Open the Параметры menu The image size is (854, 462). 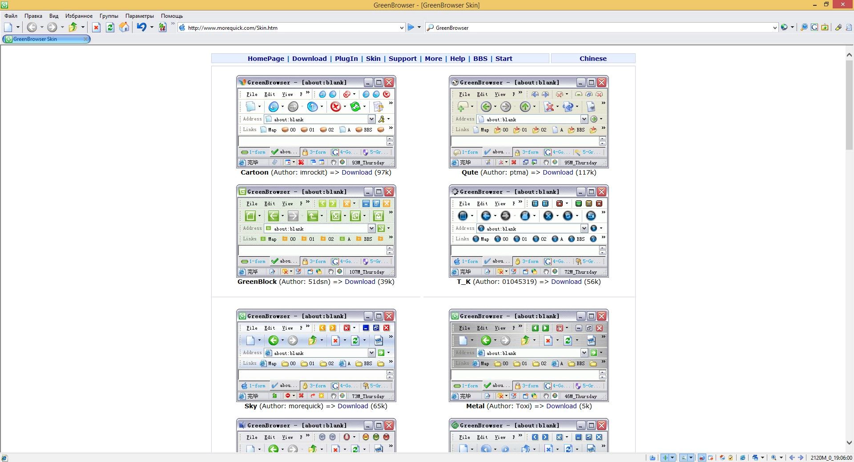point(140,16)
